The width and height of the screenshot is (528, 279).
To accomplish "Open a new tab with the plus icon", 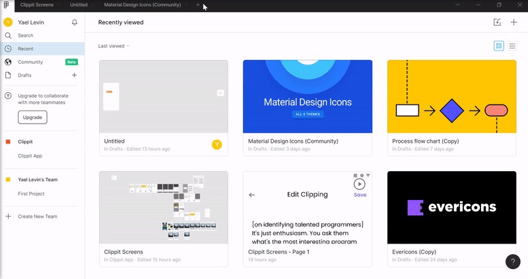I will pyautogui.click(x=198, y=5).
